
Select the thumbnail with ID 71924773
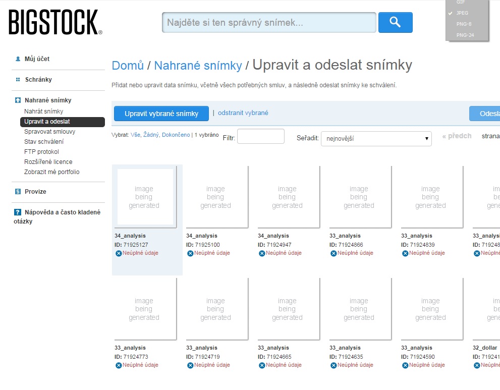(145, 309)
